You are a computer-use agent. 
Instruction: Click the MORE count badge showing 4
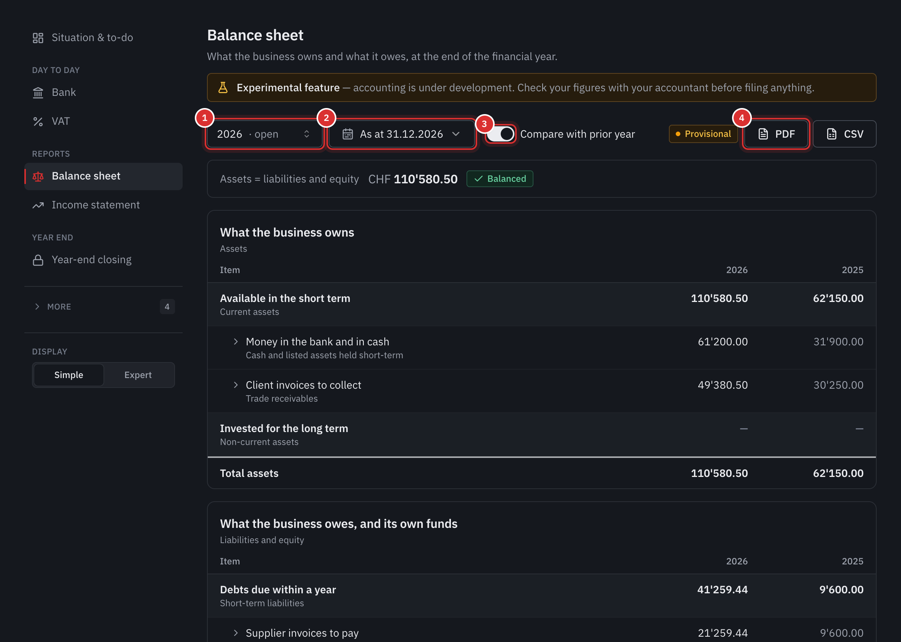click(167, 307)
